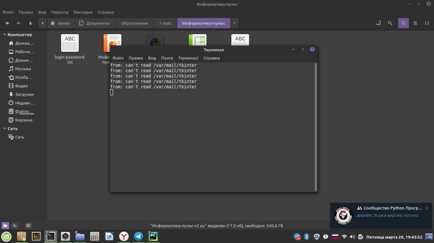
Task: Focus the terminal cursor prompt line
Action: pyautogui.click(x=112, y=92)
